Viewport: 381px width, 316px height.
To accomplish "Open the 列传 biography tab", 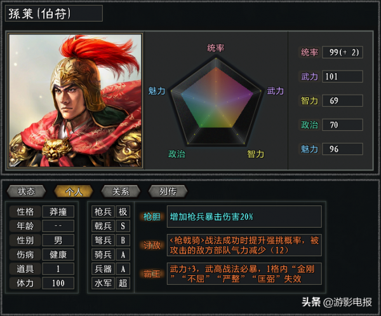I will coord(168,191).
